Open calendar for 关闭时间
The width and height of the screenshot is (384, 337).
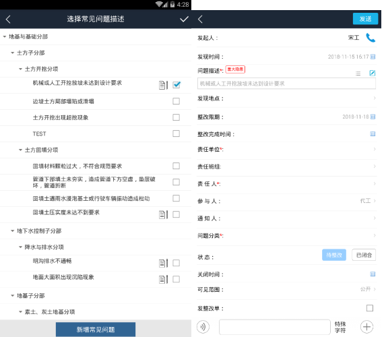373,274
